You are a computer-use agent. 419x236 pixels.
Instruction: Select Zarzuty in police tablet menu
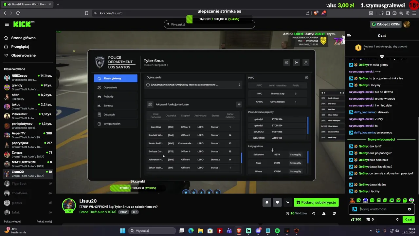tap(116, 106)
